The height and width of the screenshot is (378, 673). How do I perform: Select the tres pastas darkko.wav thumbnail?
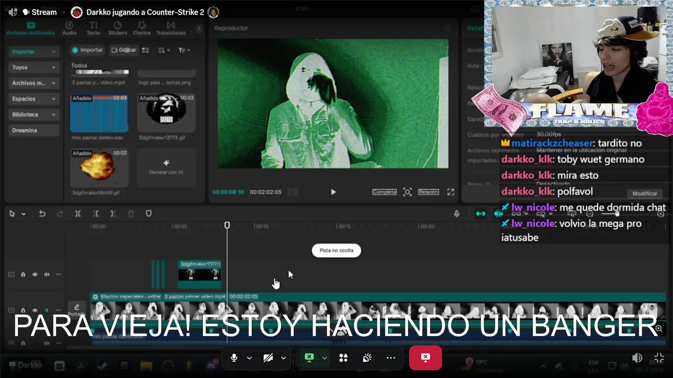click(99, 113)
